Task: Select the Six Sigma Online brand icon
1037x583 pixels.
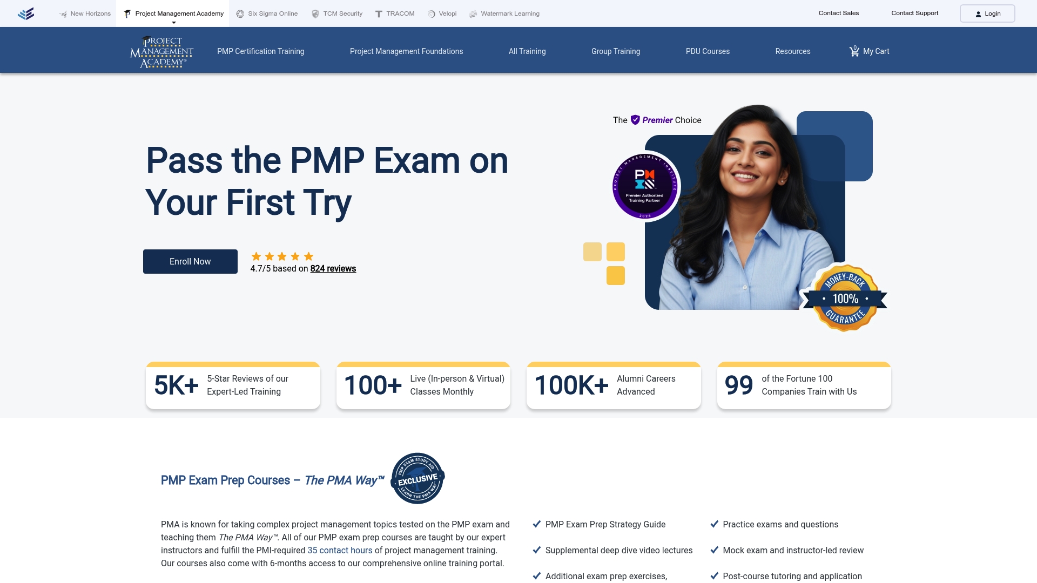Action: point(239,13)
